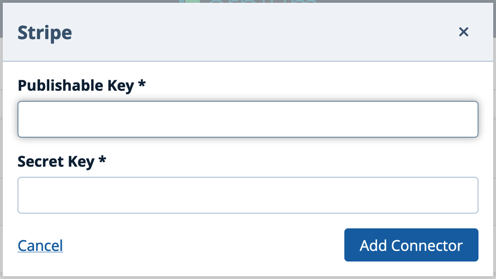This screenshot has height=279, width=496.
Task: Click the asterisk beside Secret Key
Action: click(102, 161)
